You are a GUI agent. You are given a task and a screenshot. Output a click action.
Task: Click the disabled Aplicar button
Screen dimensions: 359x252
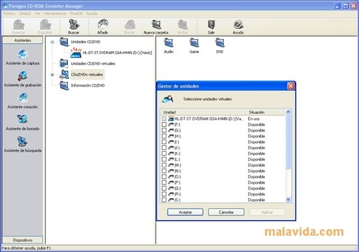[x=267, y=212]
